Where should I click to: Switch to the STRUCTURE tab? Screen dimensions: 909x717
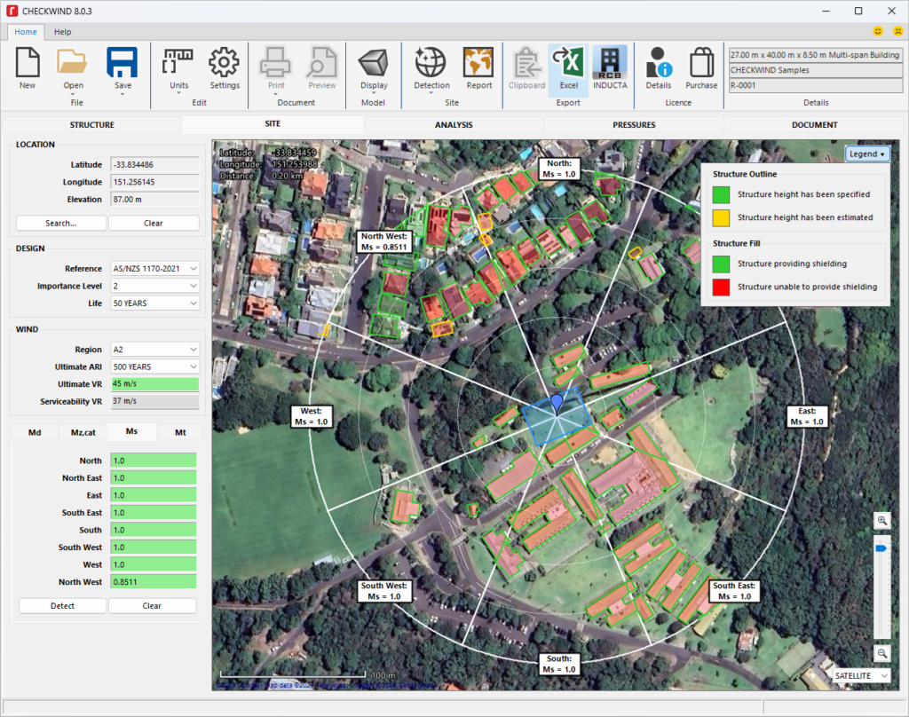point(92,124)
